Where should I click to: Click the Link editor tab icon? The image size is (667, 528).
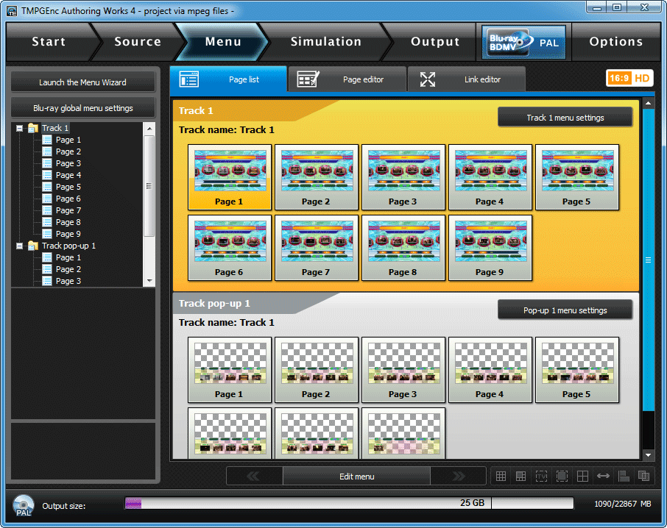coord(428,79)
